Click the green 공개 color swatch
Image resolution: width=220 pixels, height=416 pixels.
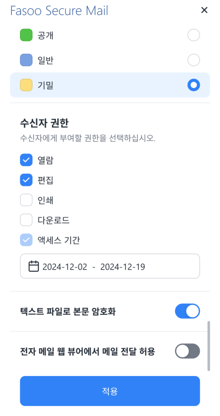coord(26,35)
